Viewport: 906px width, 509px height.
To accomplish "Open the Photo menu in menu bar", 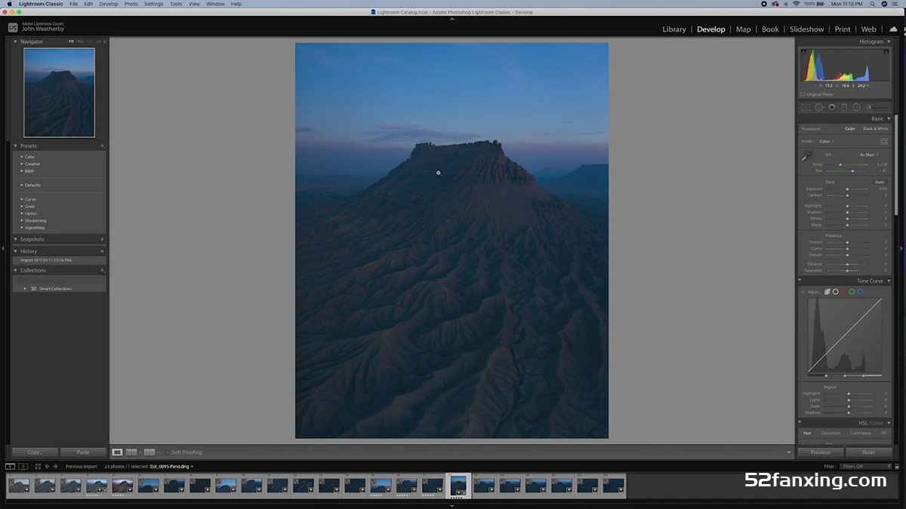I will coord(131,4).
